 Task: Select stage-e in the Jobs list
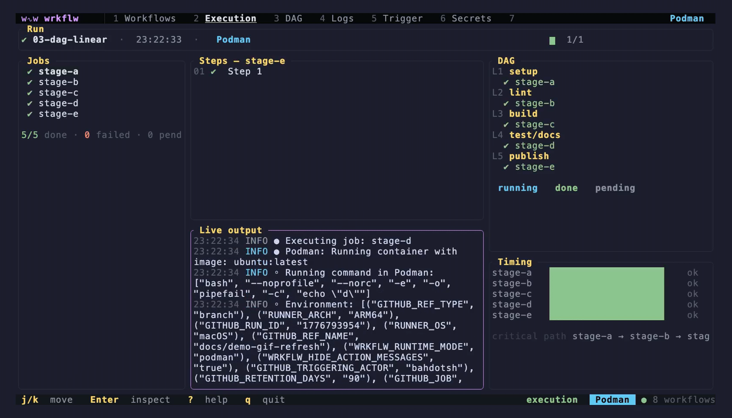[58, 114]
